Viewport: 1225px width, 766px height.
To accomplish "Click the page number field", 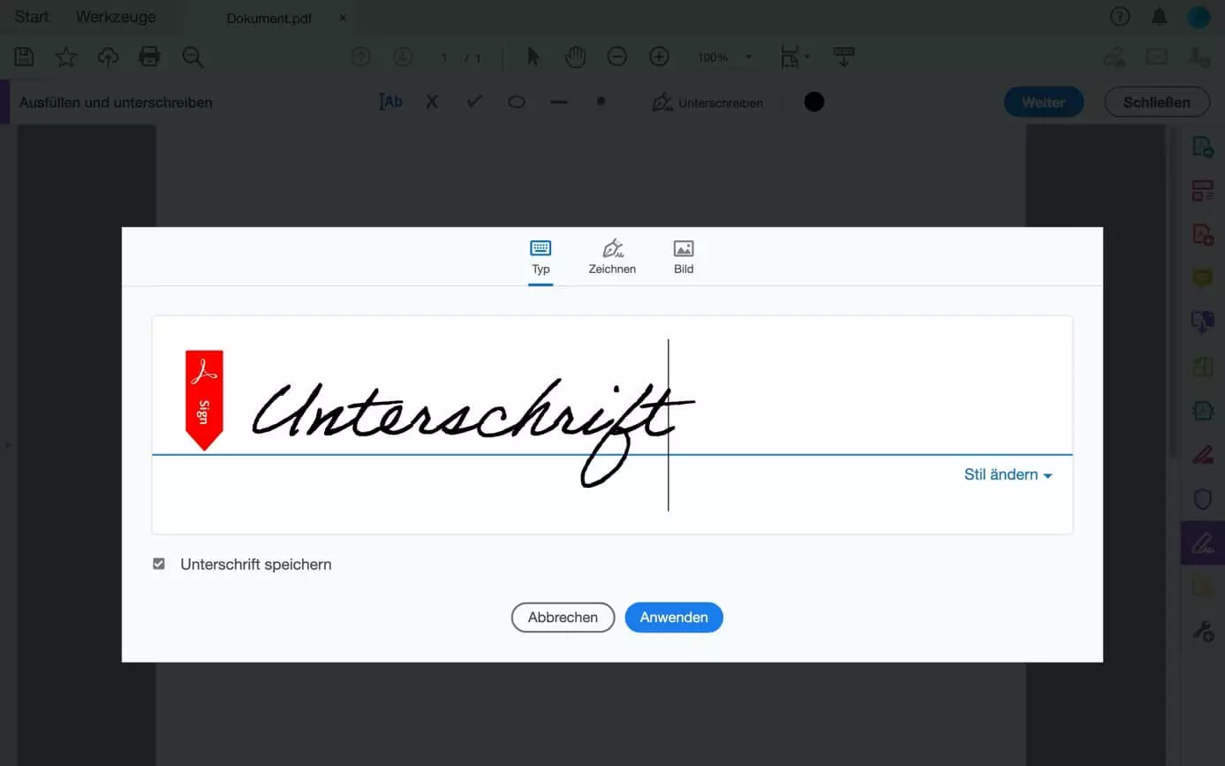I will click(444, 57).
